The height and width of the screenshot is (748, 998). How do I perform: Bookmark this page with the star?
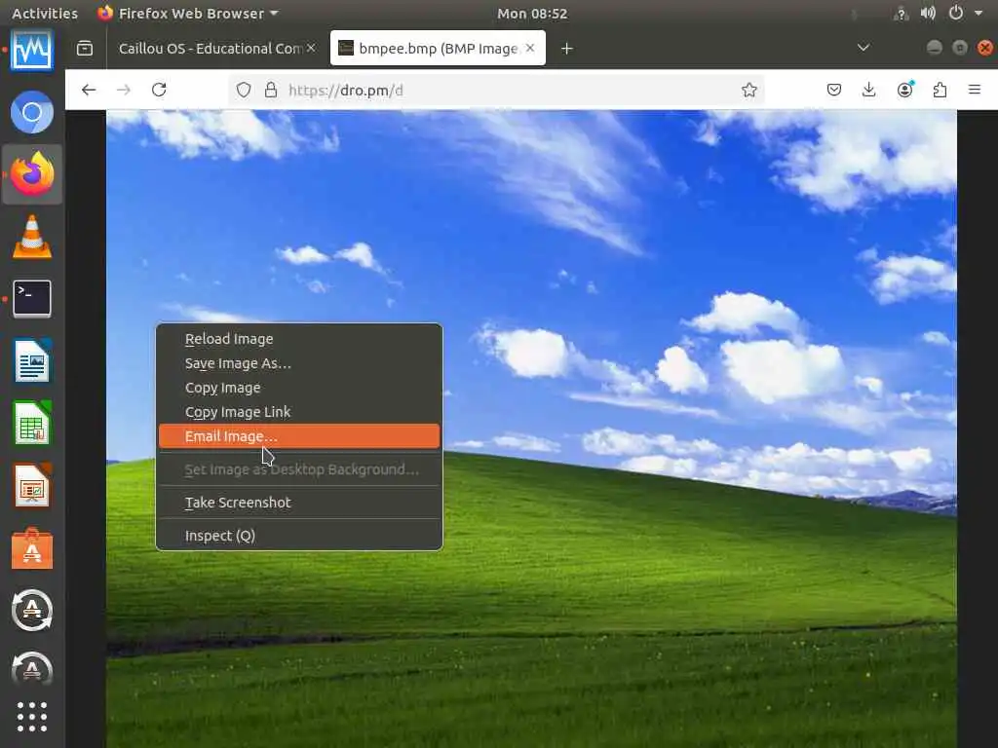(749, 90)
